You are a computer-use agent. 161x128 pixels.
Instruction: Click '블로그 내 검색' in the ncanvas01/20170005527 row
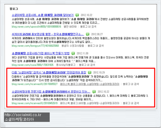click(x=131, y=84)
